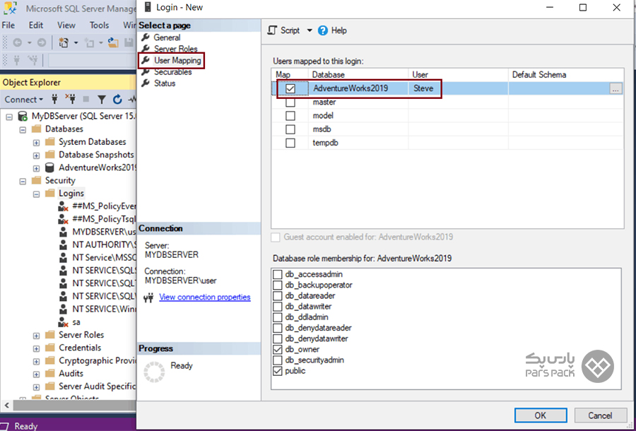Collapse the Logins folder
The height and width of the screenshot is (431, 636).
click(36, 194)
